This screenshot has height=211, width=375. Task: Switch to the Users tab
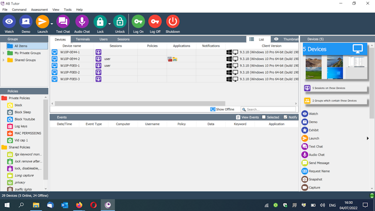(x=103, y=39)
